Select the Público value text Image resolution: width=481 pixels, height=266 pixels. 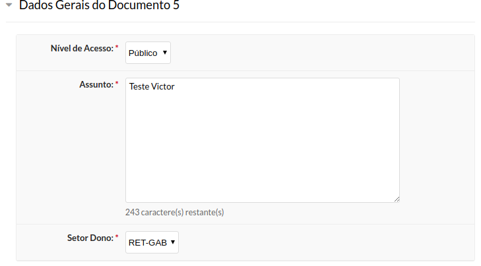(143, 53)
